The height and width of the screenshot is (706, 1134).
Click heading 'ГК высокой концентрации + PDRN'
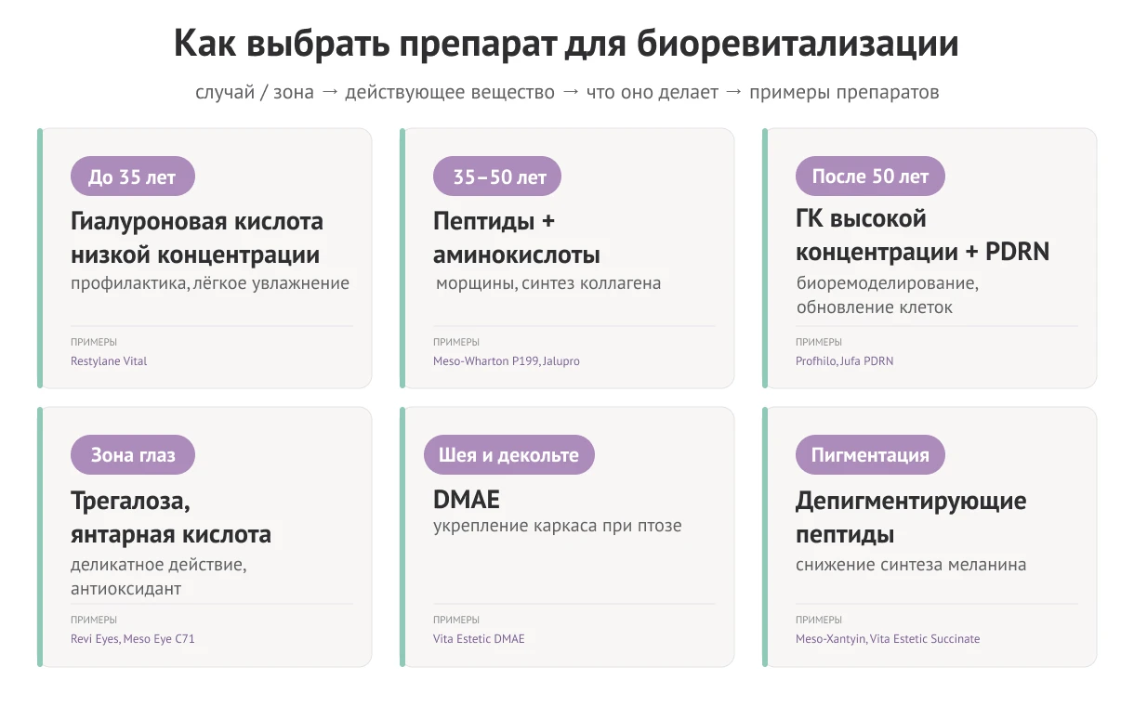922,235
